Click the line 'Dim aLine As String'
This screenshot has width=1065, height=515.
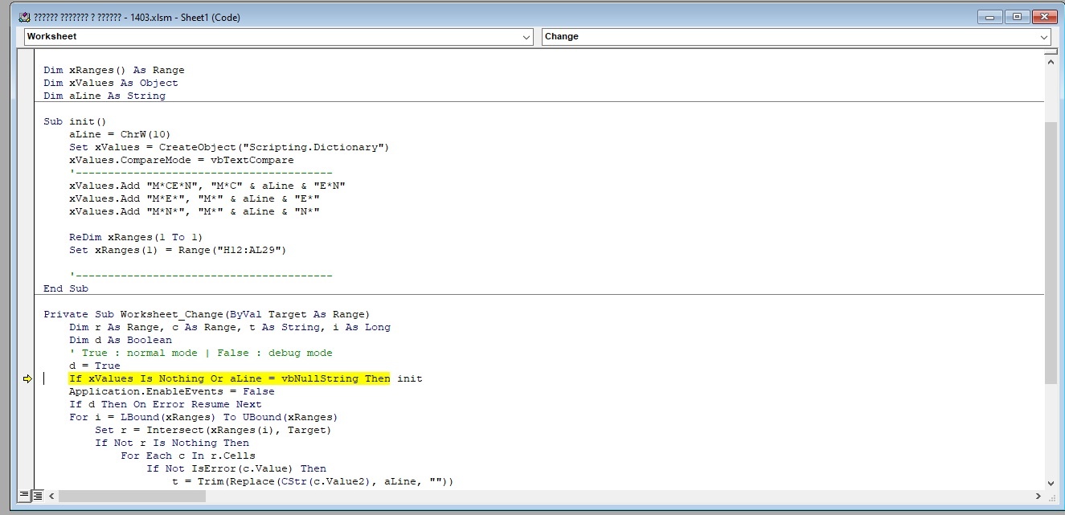coord(104,96)
